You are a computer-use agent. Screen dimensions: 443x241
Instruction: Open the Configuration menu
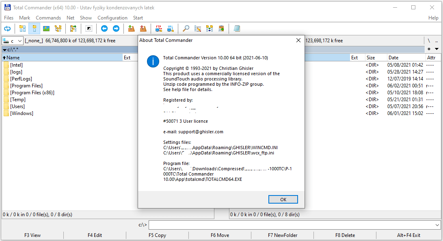tap(112, 18)
